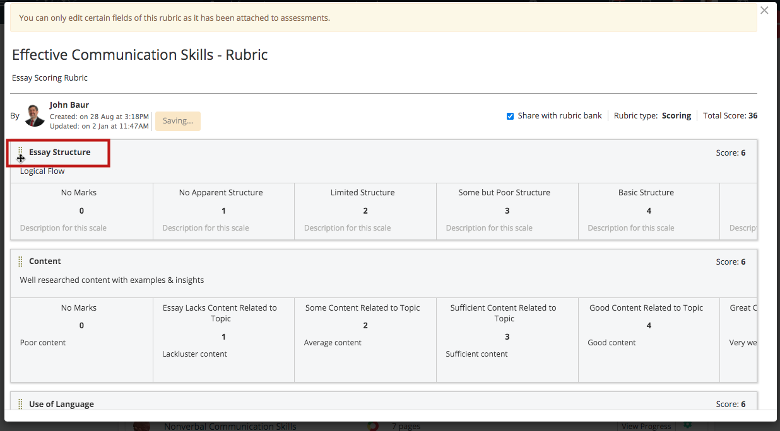The width and height of the screenshot is (780, 431).
Task: Select the Basic Structure scale title
Action: 646,193
